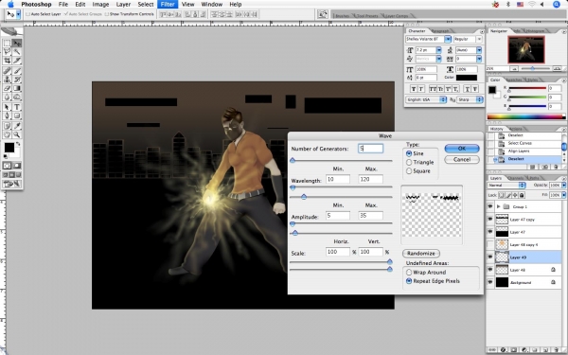Switch to Quick Mask mode
568x355 pixels.
tap(17, 166)
